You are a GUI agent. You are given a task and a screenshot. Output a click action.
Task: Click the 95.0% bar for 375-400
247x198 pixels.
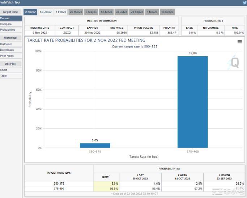pos(192,102)
